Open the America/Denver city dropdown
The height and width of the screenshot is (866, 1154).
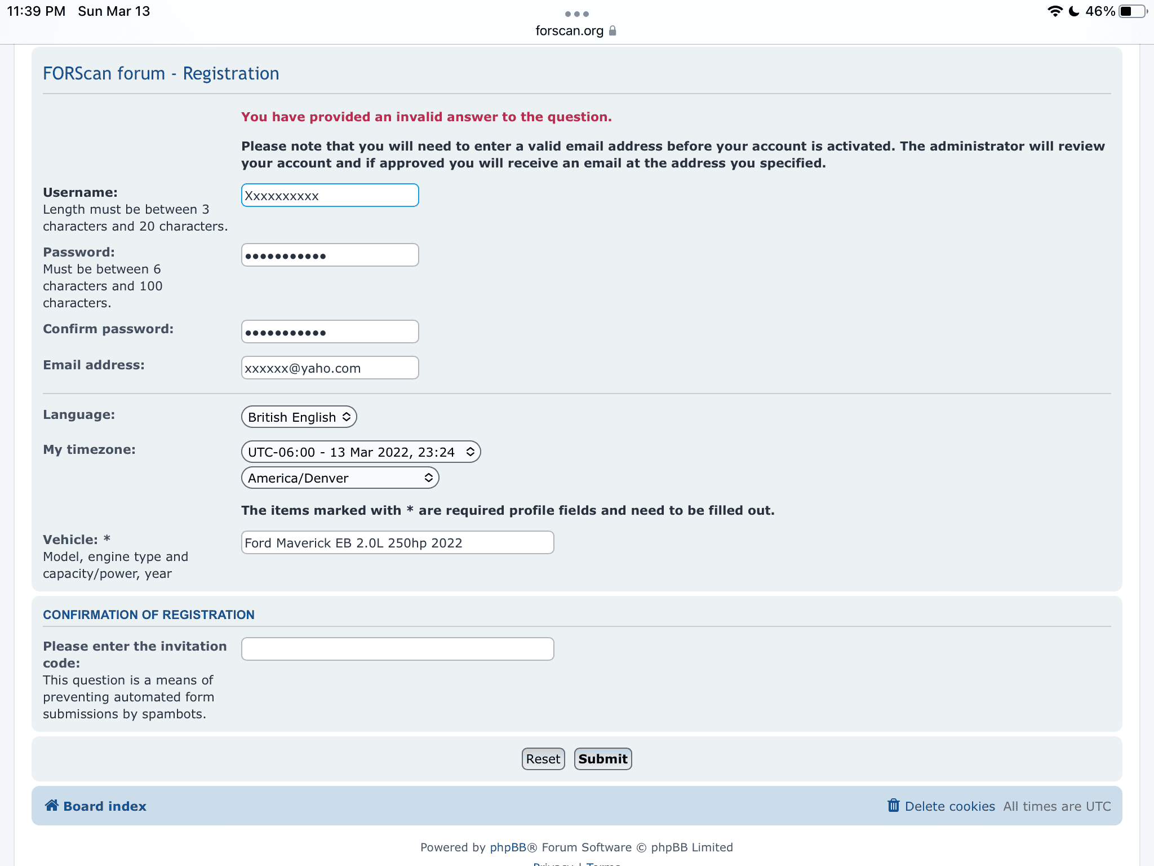340,478
